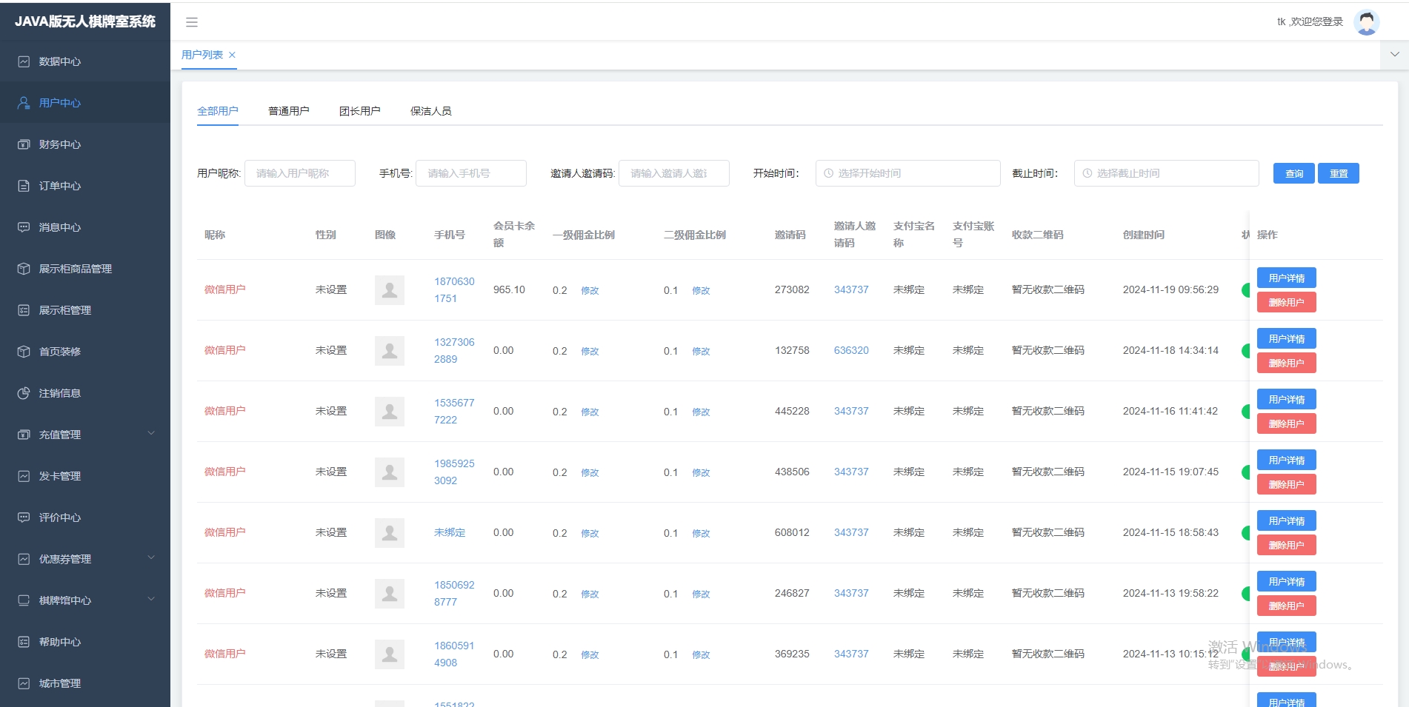
Task: Click 删除用户 for user 438506
Action: click(x=1287, y=485)
